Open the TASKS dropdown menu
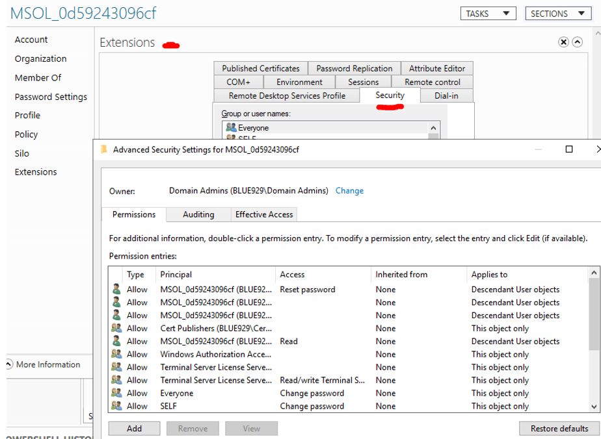 tap(488, 14)
